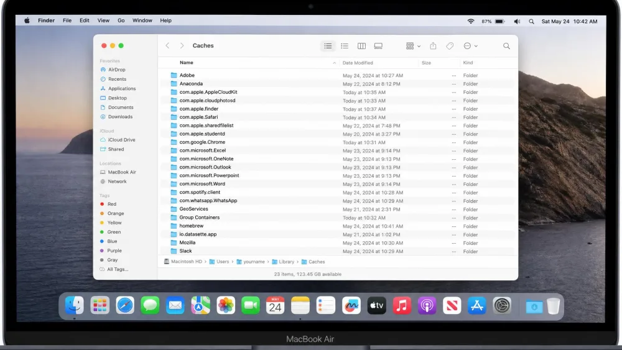
Task: Switch Finder to gallery view
Action: pyautogui.click(x=378, y=46)
